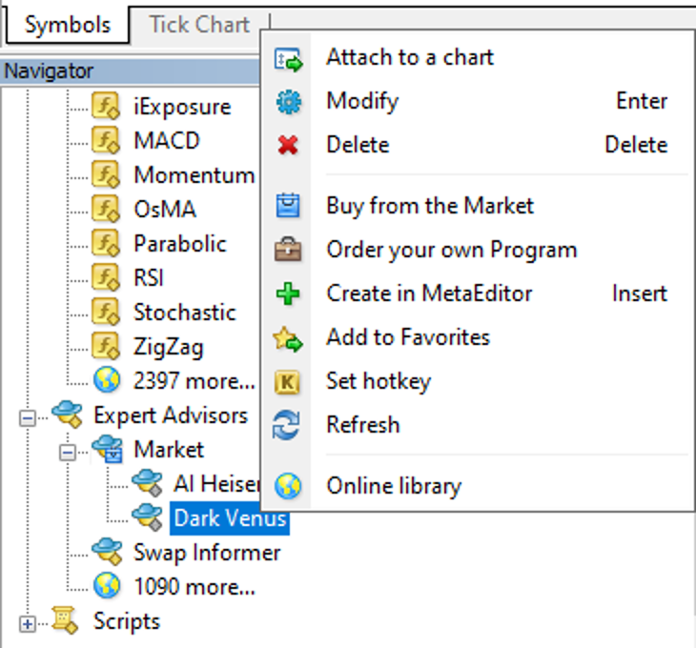The height and width of the screenshot is (648, 696).
Task: Click the star Add to Favorites icon
Action: (x=288, y=338)
